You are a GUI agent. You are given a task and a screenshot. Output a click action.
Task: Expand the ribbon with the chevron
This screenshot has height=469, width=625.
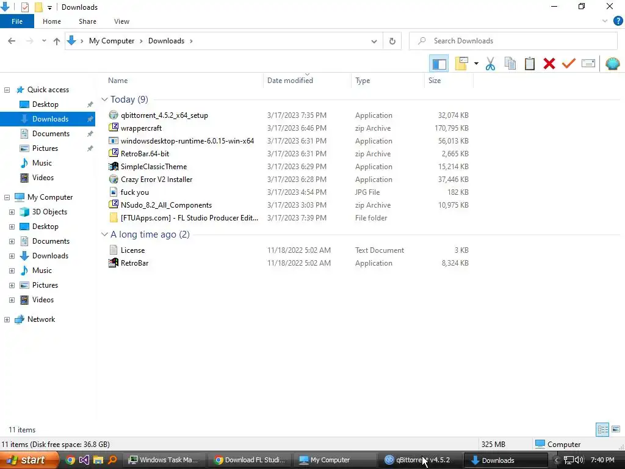pos(605,21)
